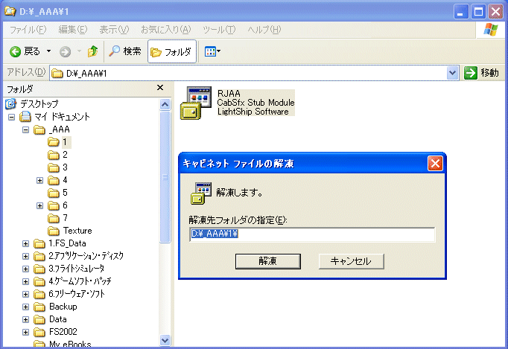Select folder 3 icon in tree
Viewport: 508px width, 349px height.
click(x=53, y=167)
